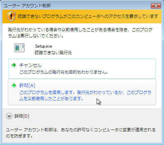Click the yellow warning banner headline
This screenshot has height=145, width=164.
[88, 16]
